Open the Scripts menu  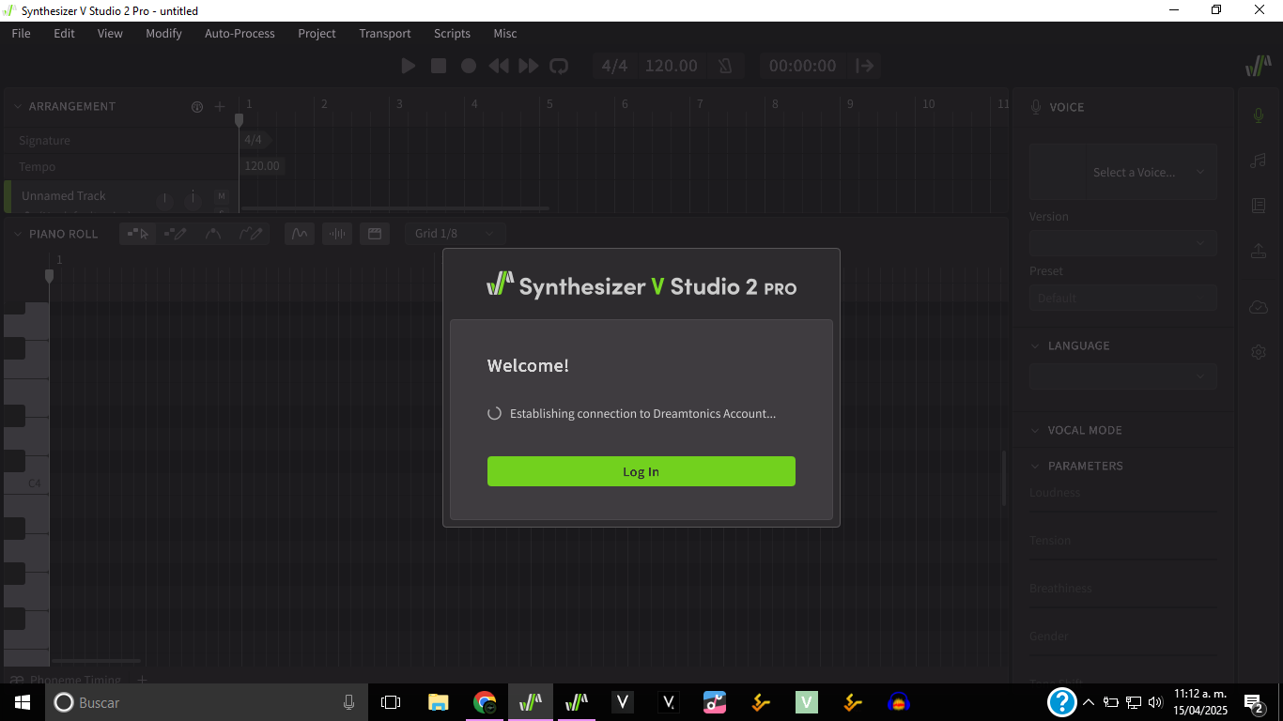(x=452, y=33)
